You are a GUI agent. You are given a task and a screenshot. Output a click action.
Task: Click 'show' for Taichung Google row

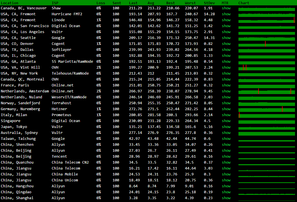point(226,139)
